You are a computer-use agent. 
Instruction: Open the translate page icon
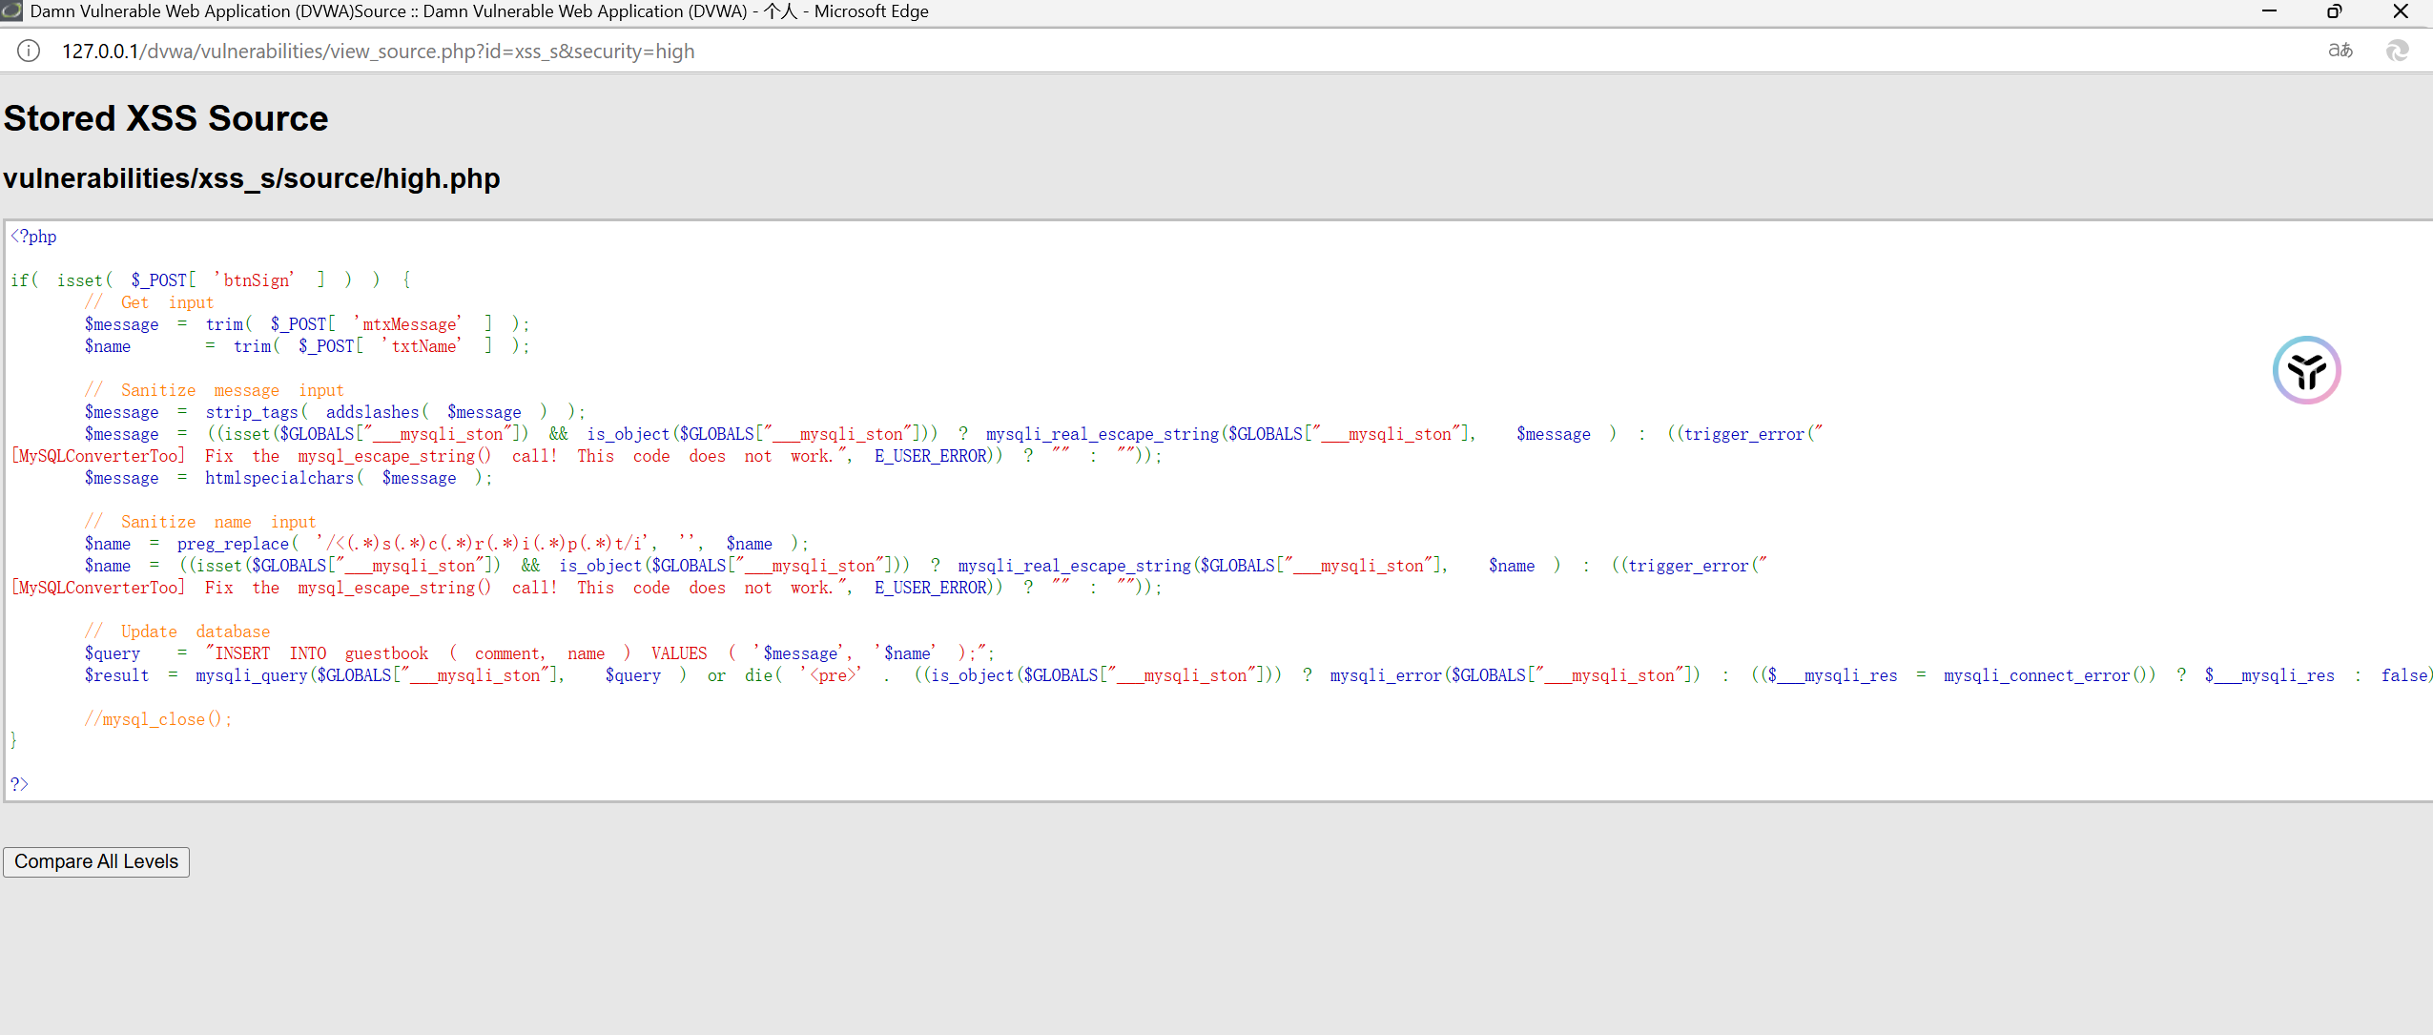pos(2340,51)
